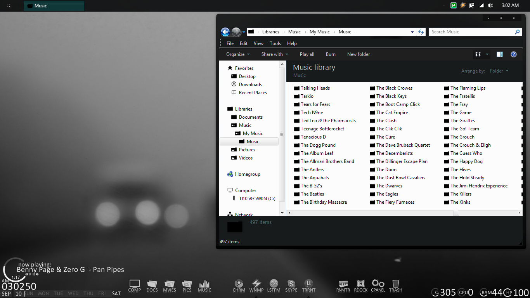
Task: Open the recent pages dropdown arrow
Action: tap(244, 32)
